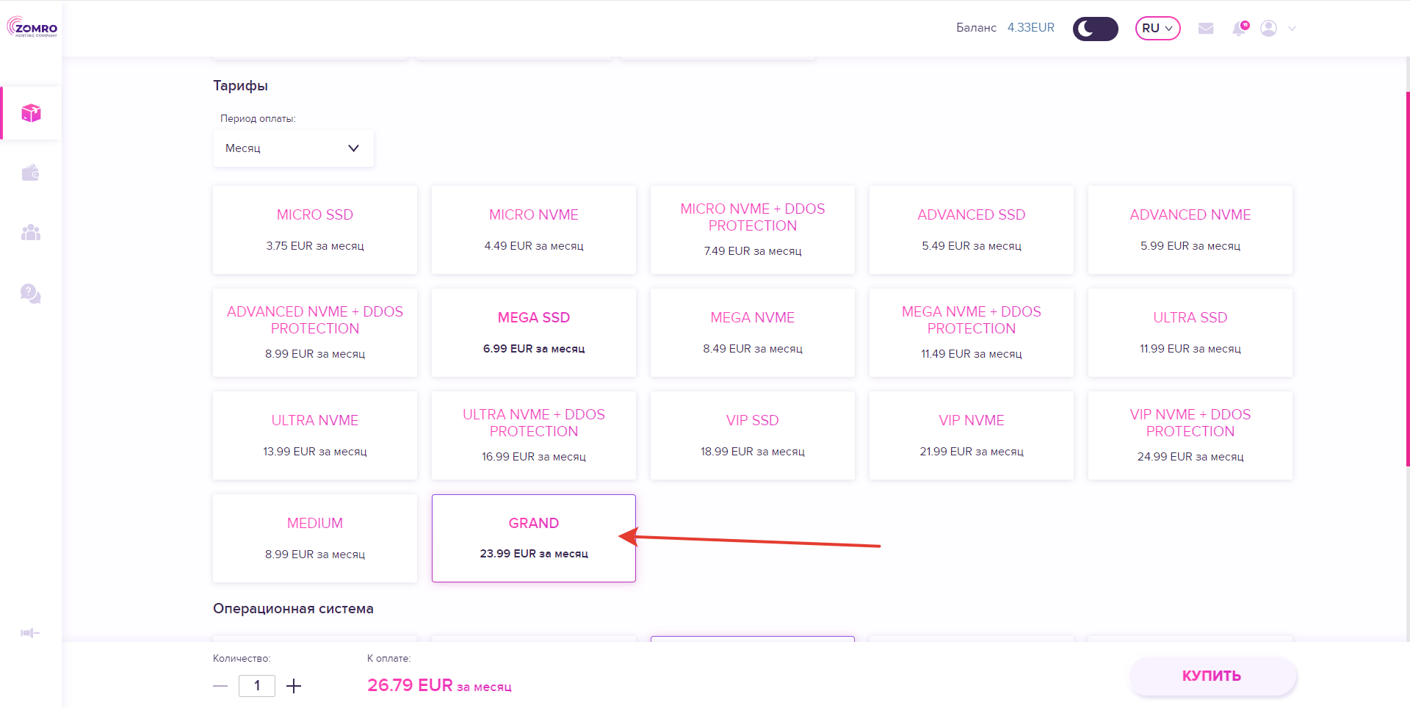Open the services cube sidebar icon
This screenshot has width=1410, height=708.
coord(31,113)
